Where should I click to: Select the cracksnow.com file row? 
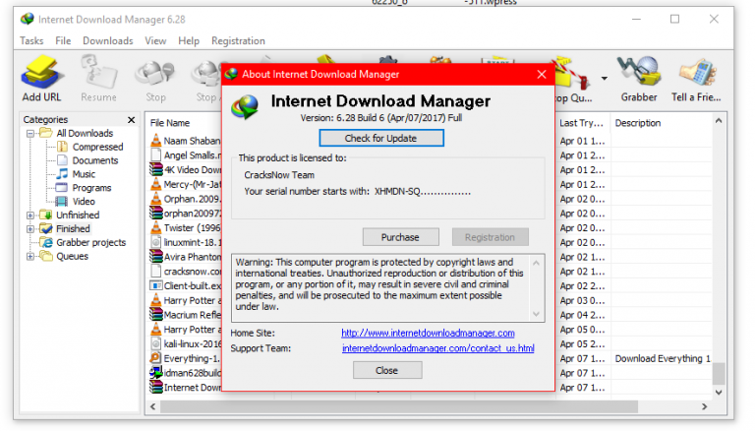186,272
